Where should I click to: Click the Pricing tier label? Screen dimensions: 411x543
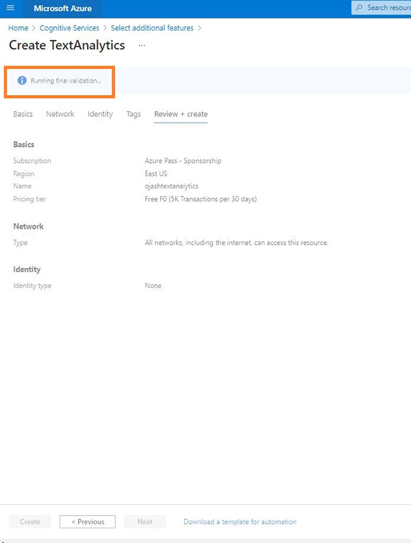tap(29, 199)
